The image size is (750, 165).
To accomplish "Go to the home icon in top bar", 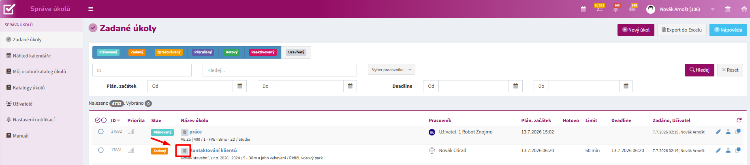I will point(744,9).
